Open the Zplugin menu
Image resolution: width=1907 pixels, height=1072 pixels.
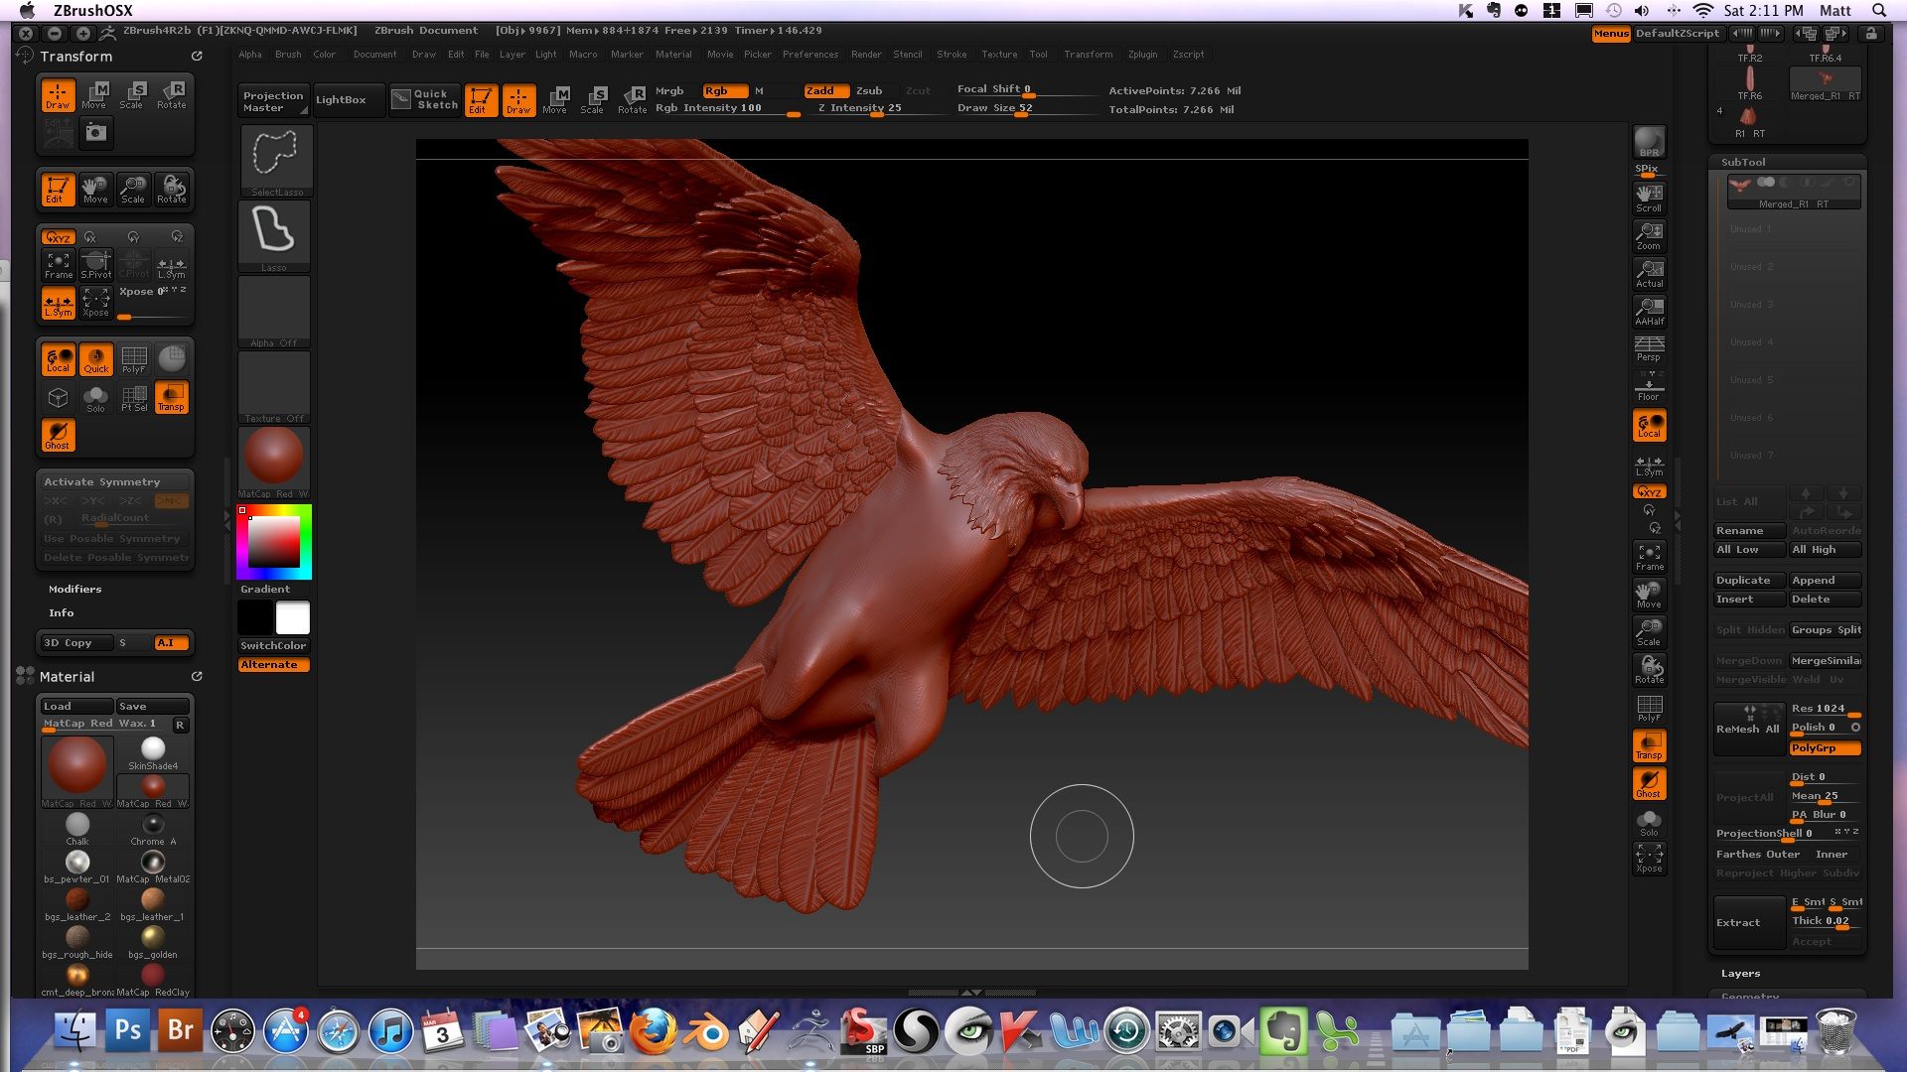click(x=1142, y=55)
